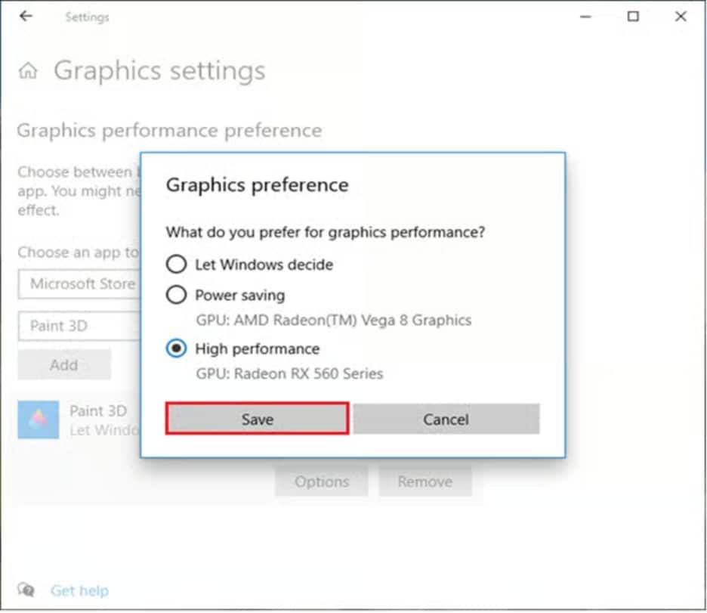Image resolution: width=707 pixels, height=613 pixels.
Task: Add a new app to the list
Action: coord(64,364)
